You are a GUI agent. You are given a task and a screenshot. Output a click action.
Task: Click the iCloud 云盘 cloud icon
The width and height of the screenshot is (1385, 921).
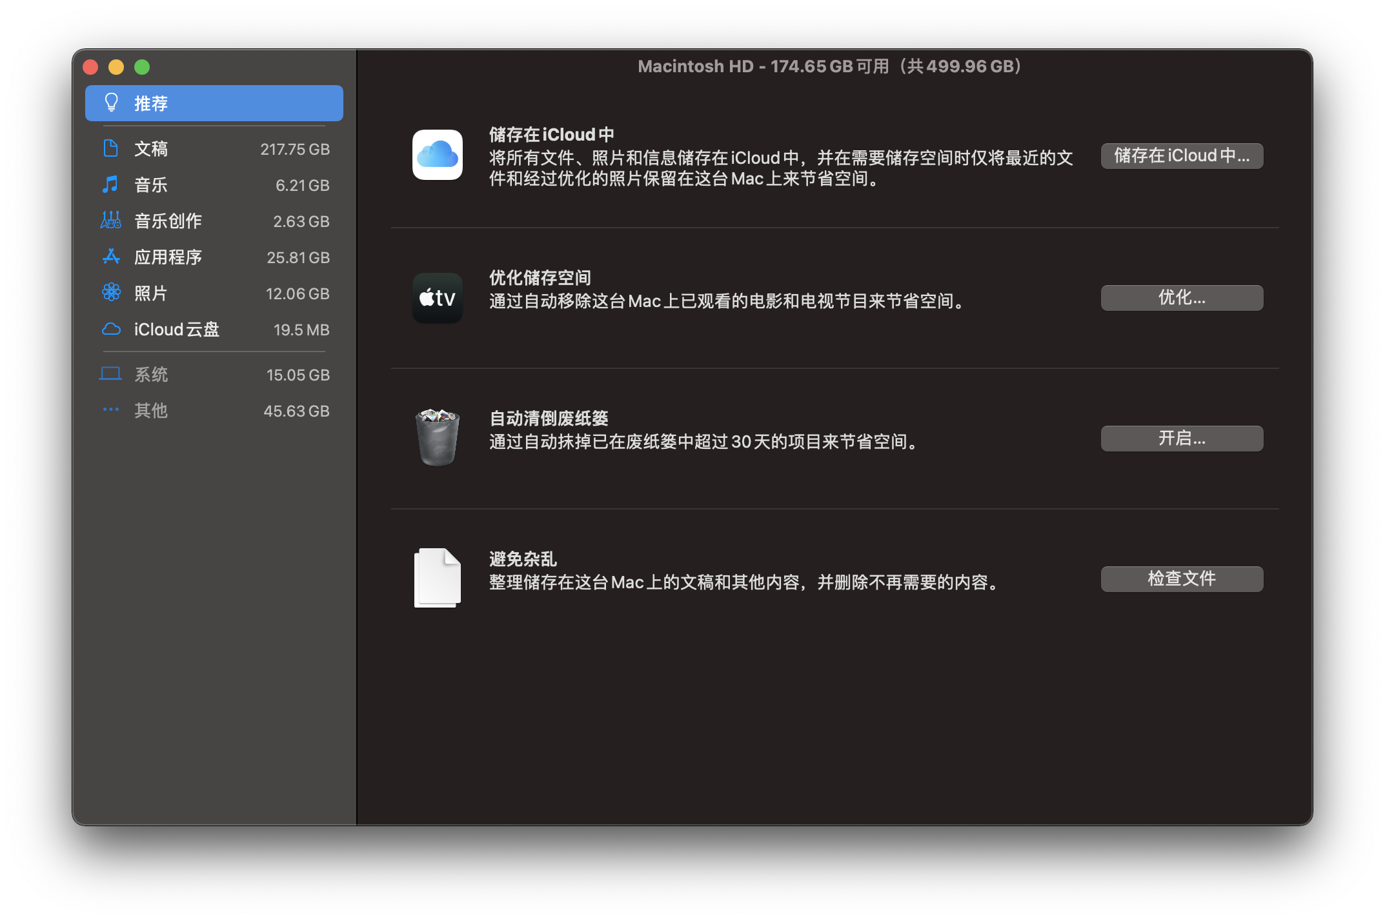(x=111, y=330)
